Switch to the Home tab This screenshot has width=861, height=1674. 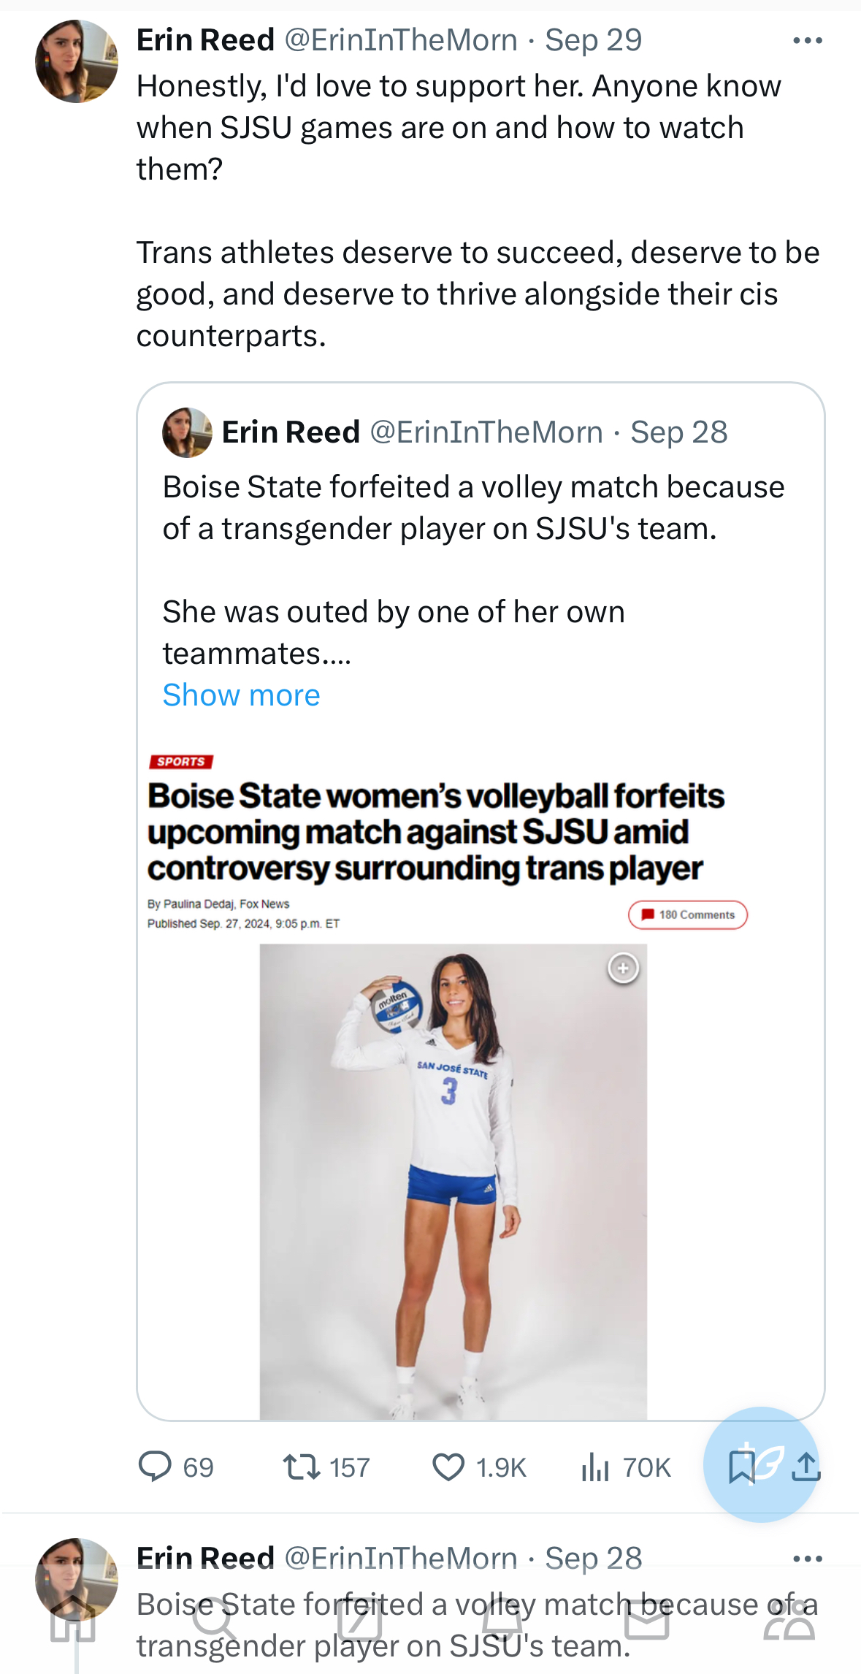73,1621
